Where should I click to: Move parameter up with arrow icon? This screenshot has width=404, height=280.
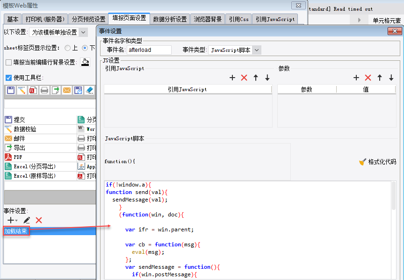click(380, 78)
